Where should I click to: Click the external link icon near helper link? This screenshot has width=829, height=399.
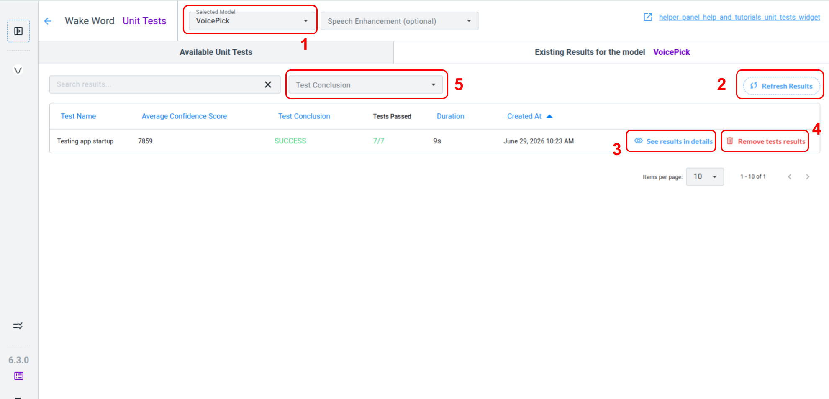[648, 17]
